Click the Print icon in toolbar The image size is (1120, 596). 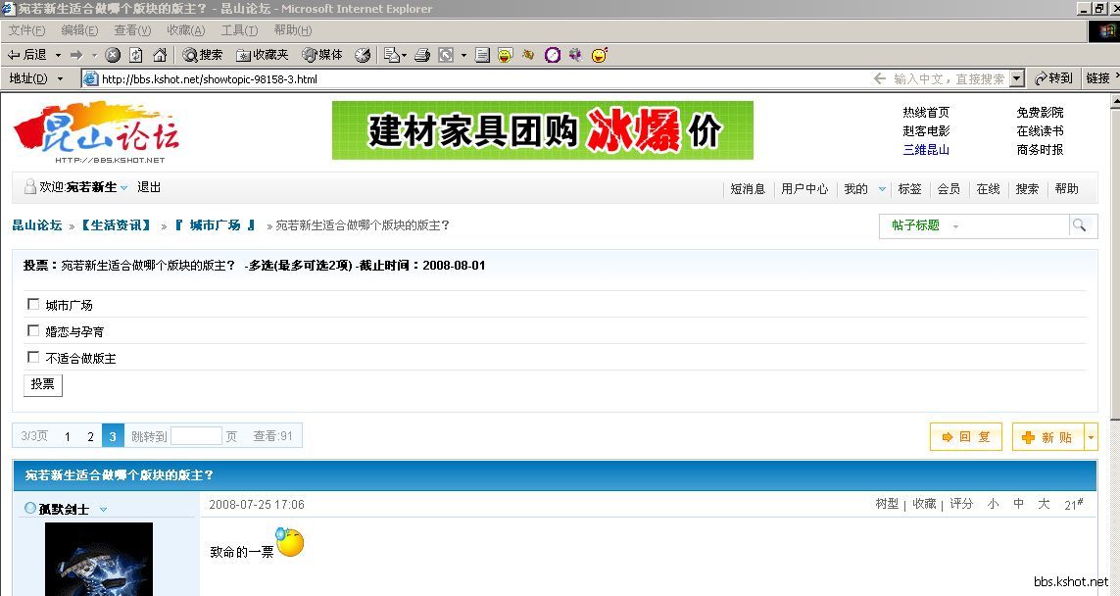(422, 55)
